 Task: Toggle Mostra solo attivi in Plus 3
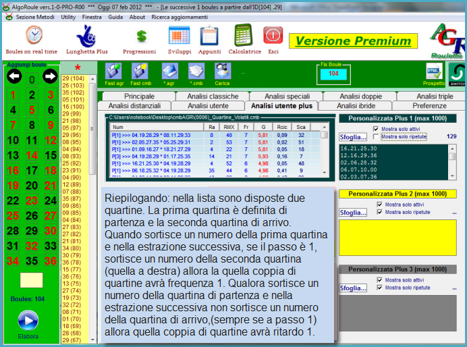coord(379,280)
